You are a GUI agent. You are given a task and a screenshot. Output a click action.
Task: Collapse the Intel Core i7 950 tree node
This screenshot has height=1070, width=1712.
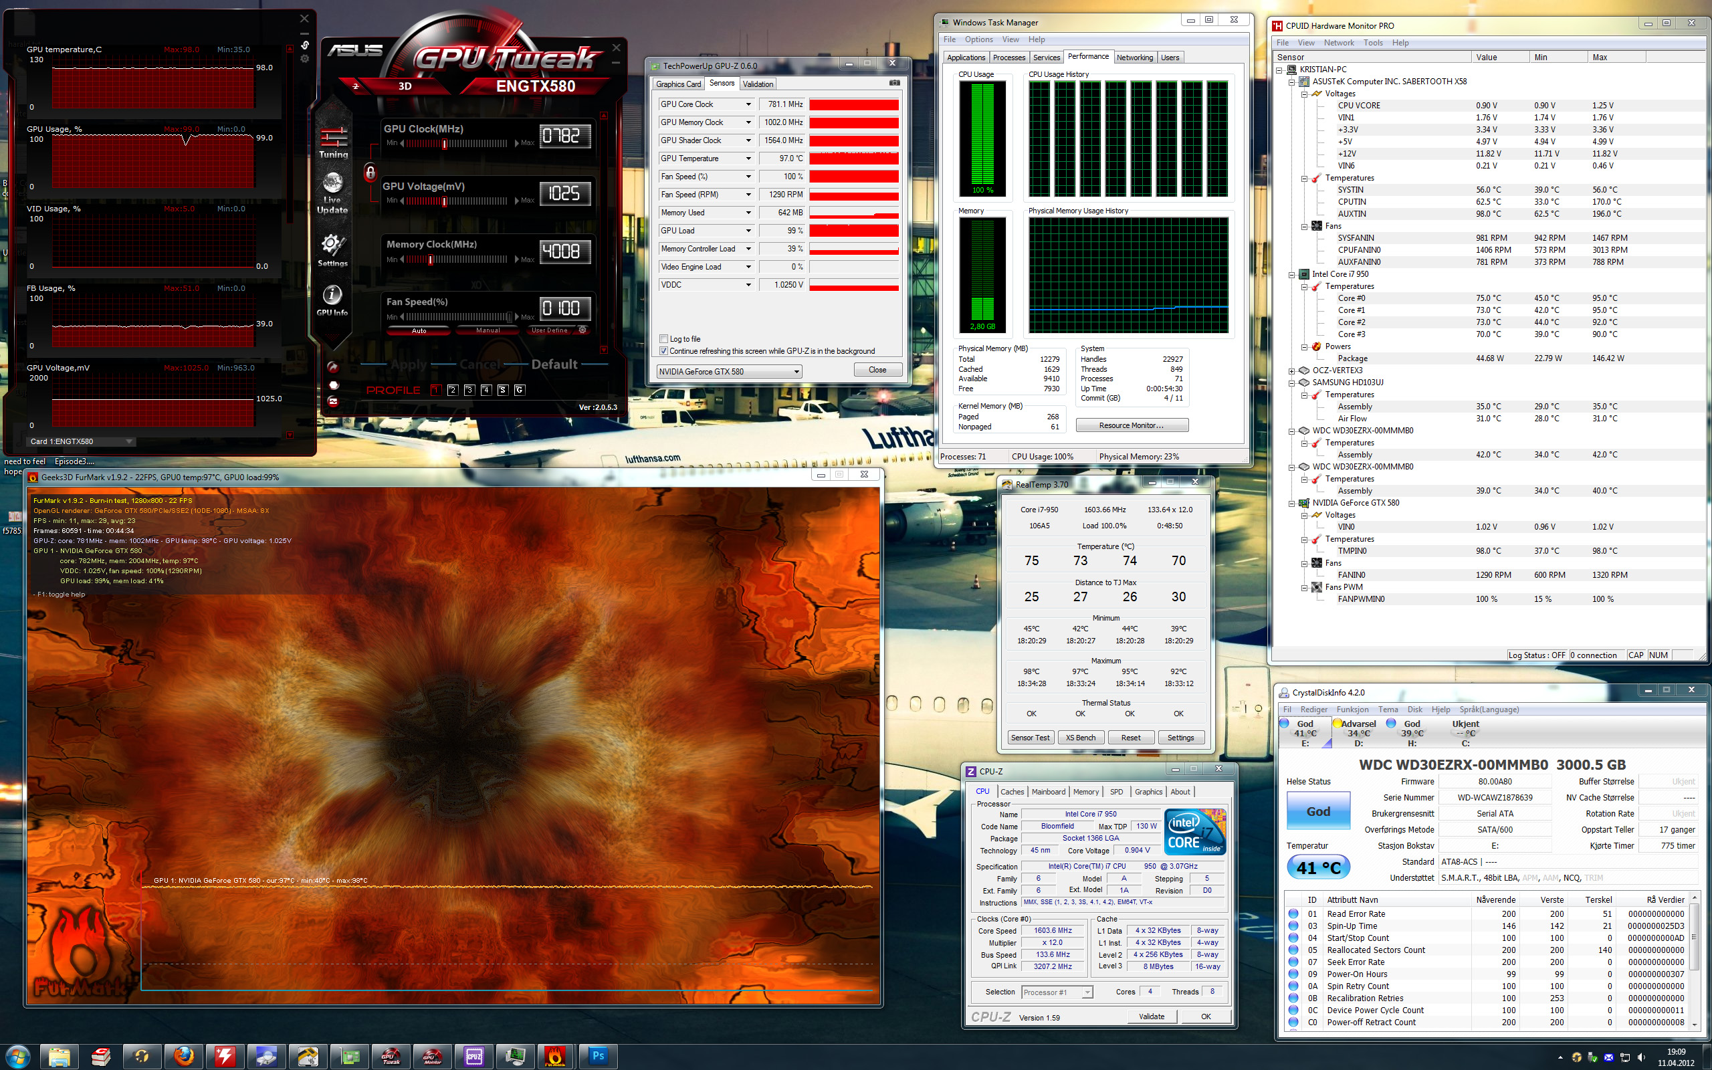tap(1293, 274)
